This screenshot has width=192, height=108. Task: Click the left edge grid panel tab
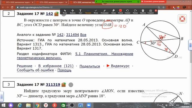pyautogui.click(x=1, y=97)
